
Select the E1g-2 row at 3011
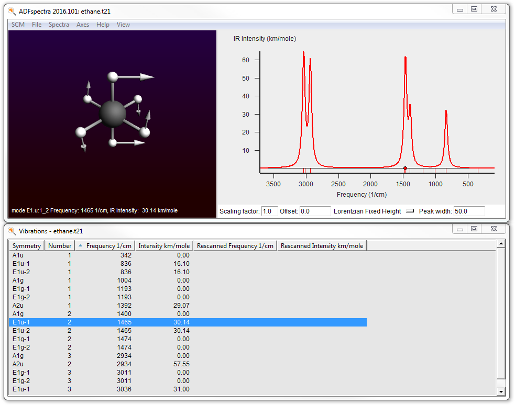188,381
